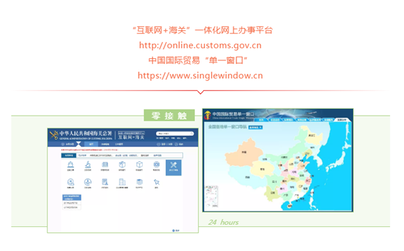Viewport: 404px width, 251px height.
Task: Open the South China Sea inset map
Action: [x=212, y=197]
